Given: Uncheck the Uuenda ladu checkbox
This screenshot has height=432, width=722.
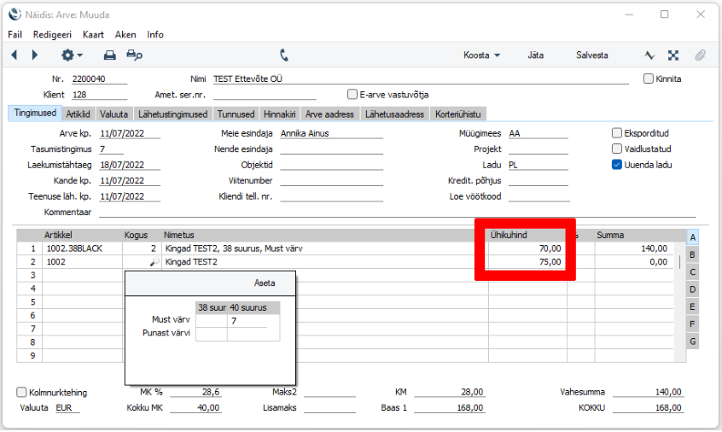Looking at the screenshot, I should pyautogui.click(x=617, y=165).
